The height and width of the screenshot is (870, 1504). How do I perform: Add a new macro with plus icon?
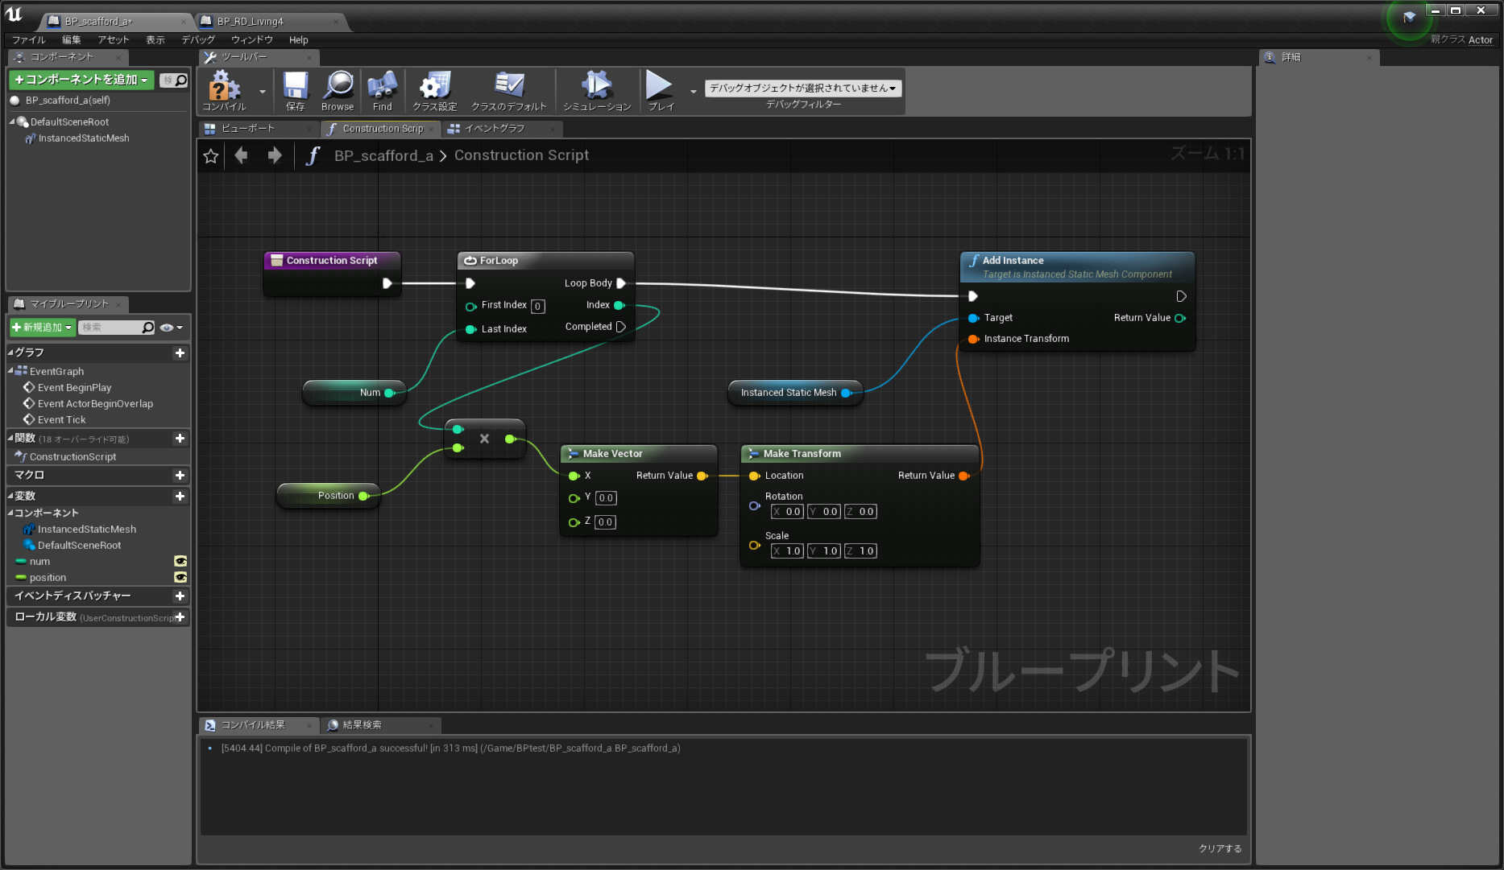click(180, 476)
